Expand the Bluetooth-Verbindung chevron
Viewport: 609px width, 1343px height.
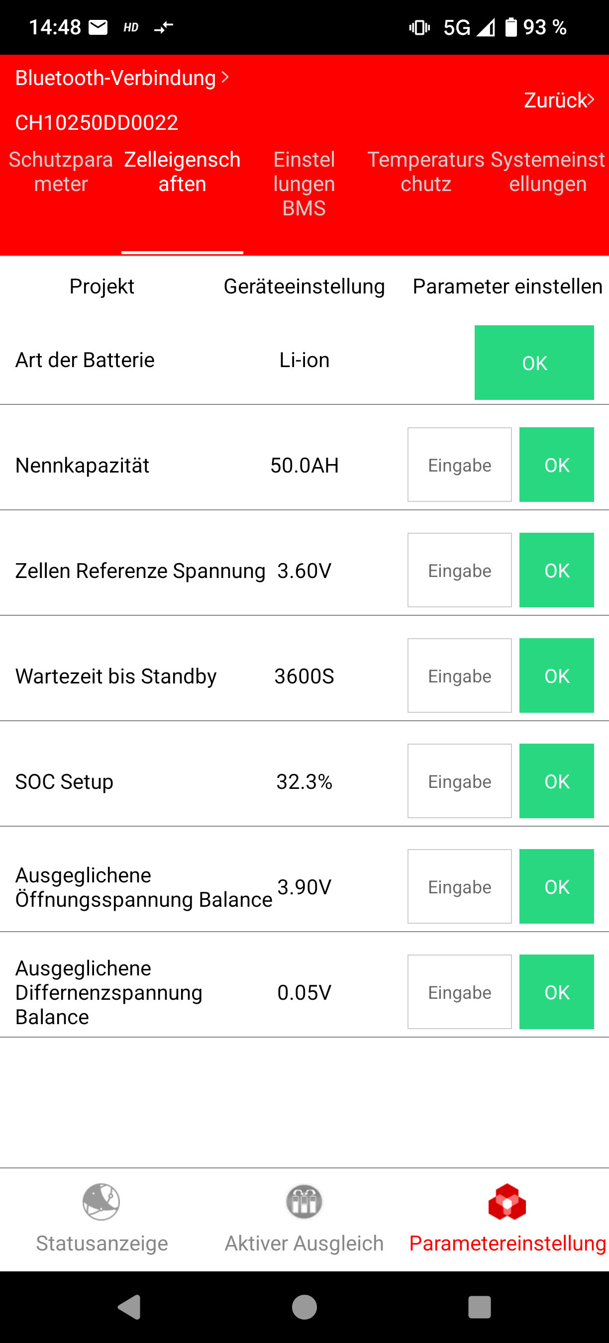point(225,77)
